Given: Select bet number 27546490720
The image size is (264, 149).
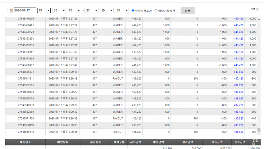Looking at the screenshot, I should [26, 32].
